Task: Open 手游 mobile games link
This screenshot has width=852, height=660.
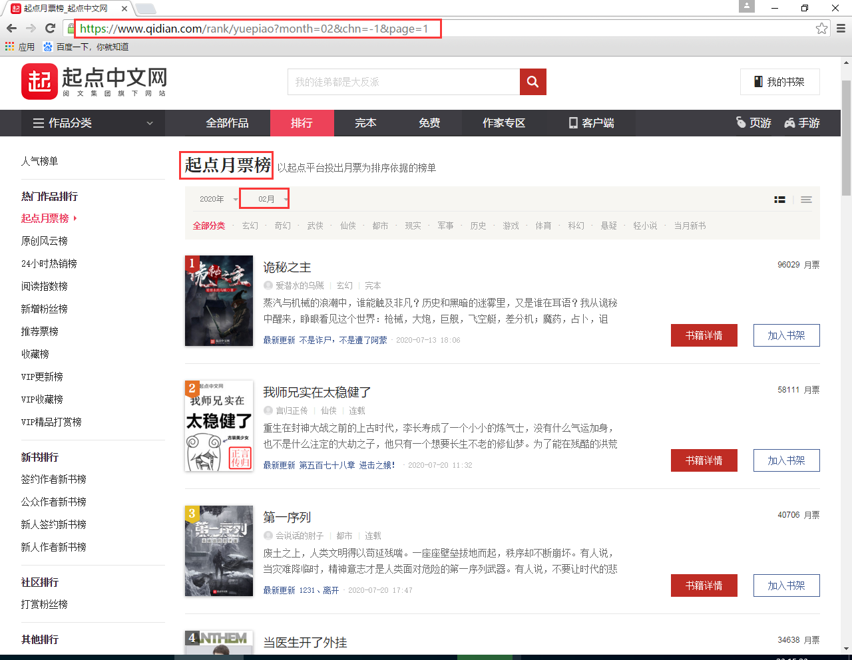Action: point(802,123)
